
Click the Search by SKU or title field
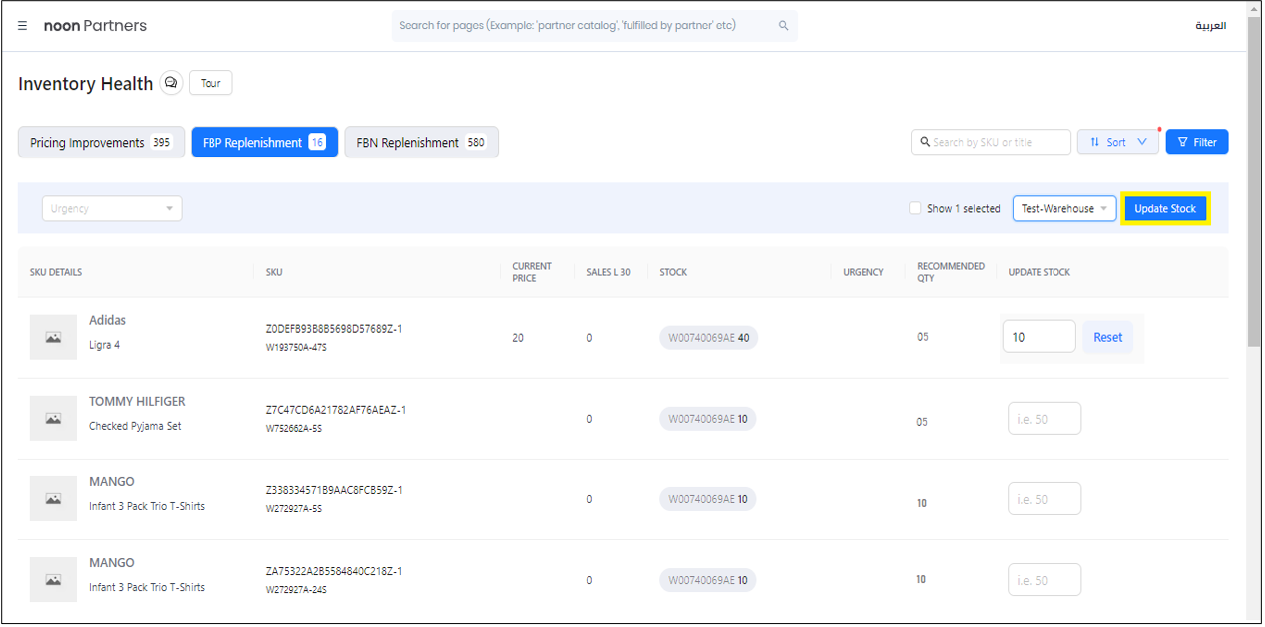point(996,142)
